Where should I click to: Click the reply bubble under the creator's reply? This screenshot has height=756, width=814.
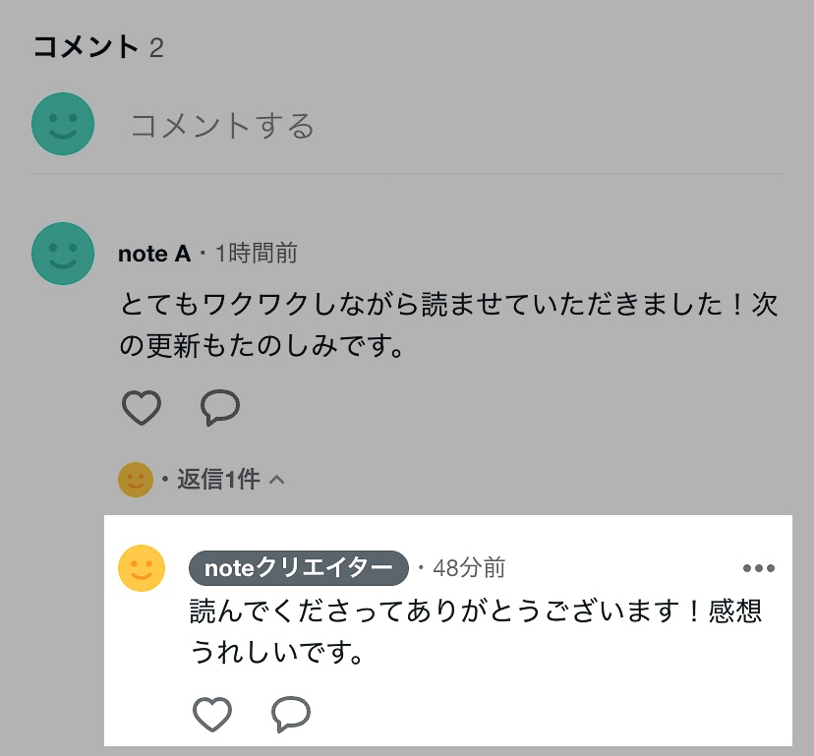tap(289, 715)
